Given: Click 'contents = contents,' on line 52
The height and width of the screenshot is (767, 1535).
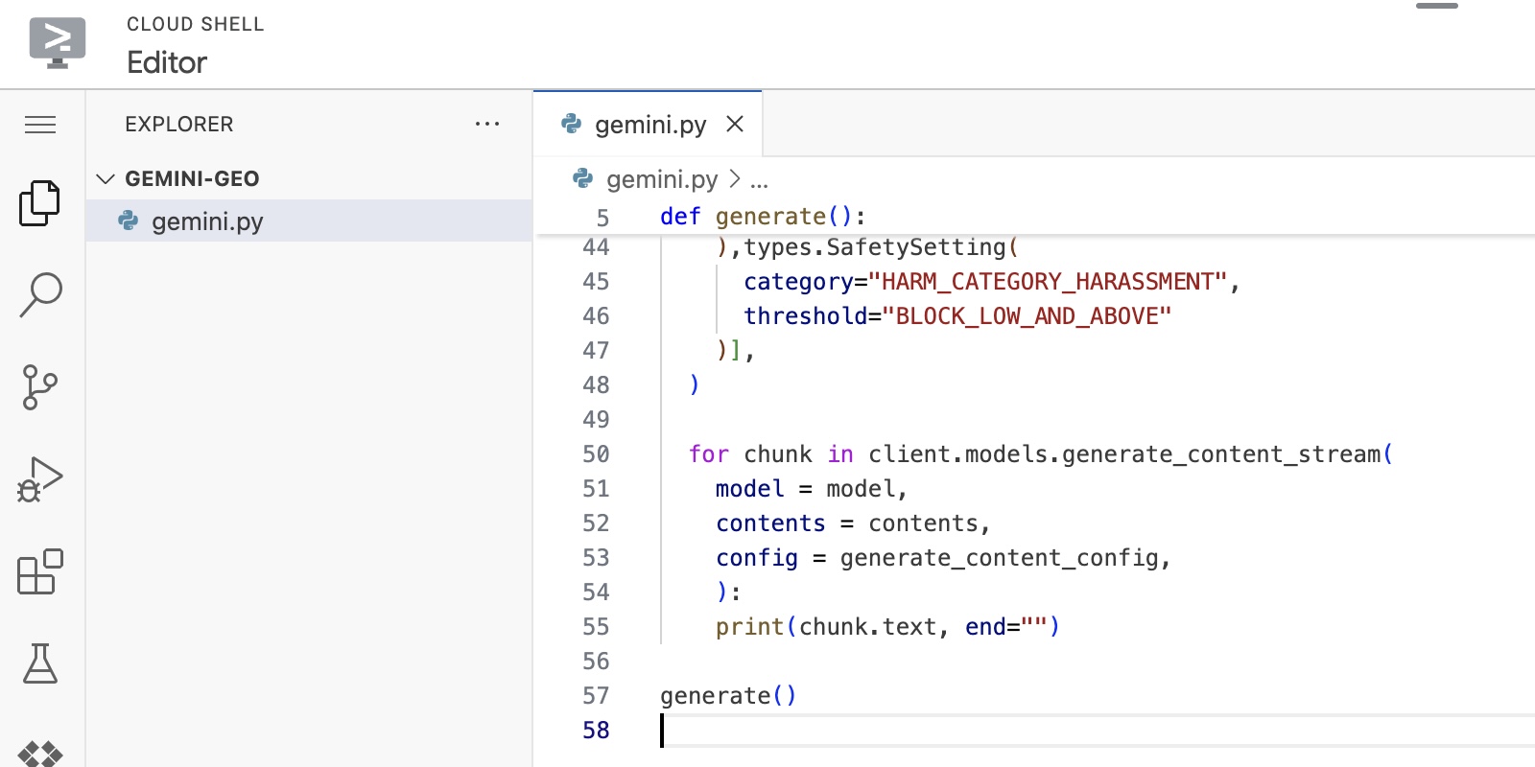Looking at the screenshot, I should tap(853, 523).
